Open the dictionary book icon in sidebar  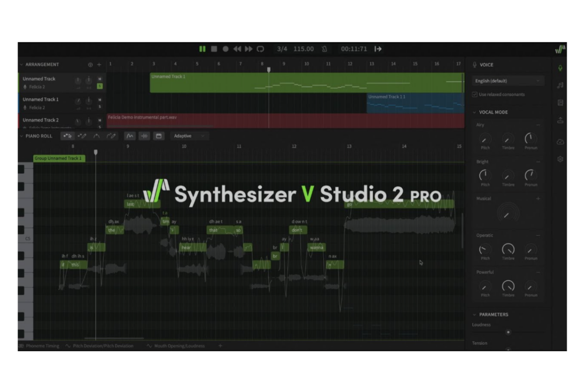[x=560, y=103]
